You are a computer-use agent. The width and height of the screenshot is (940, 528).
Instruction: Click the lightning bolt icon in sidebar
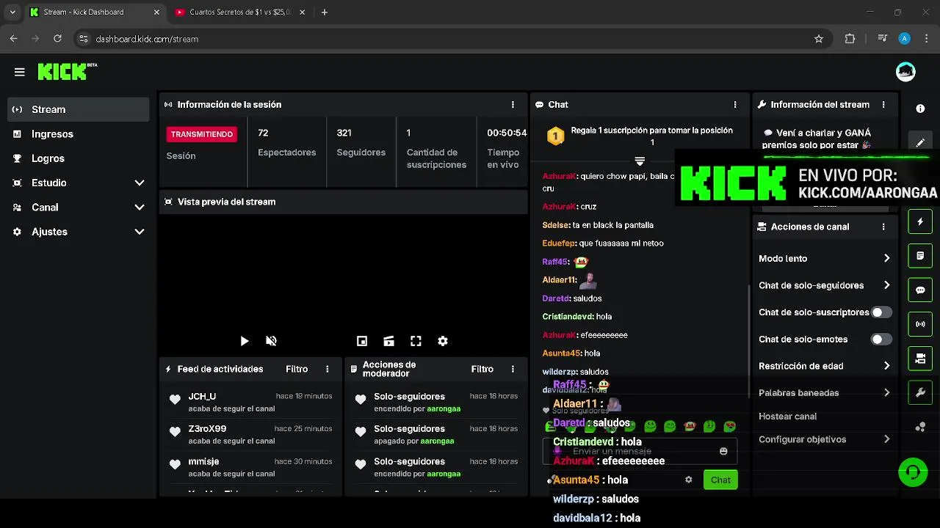[x=920, y=221]
